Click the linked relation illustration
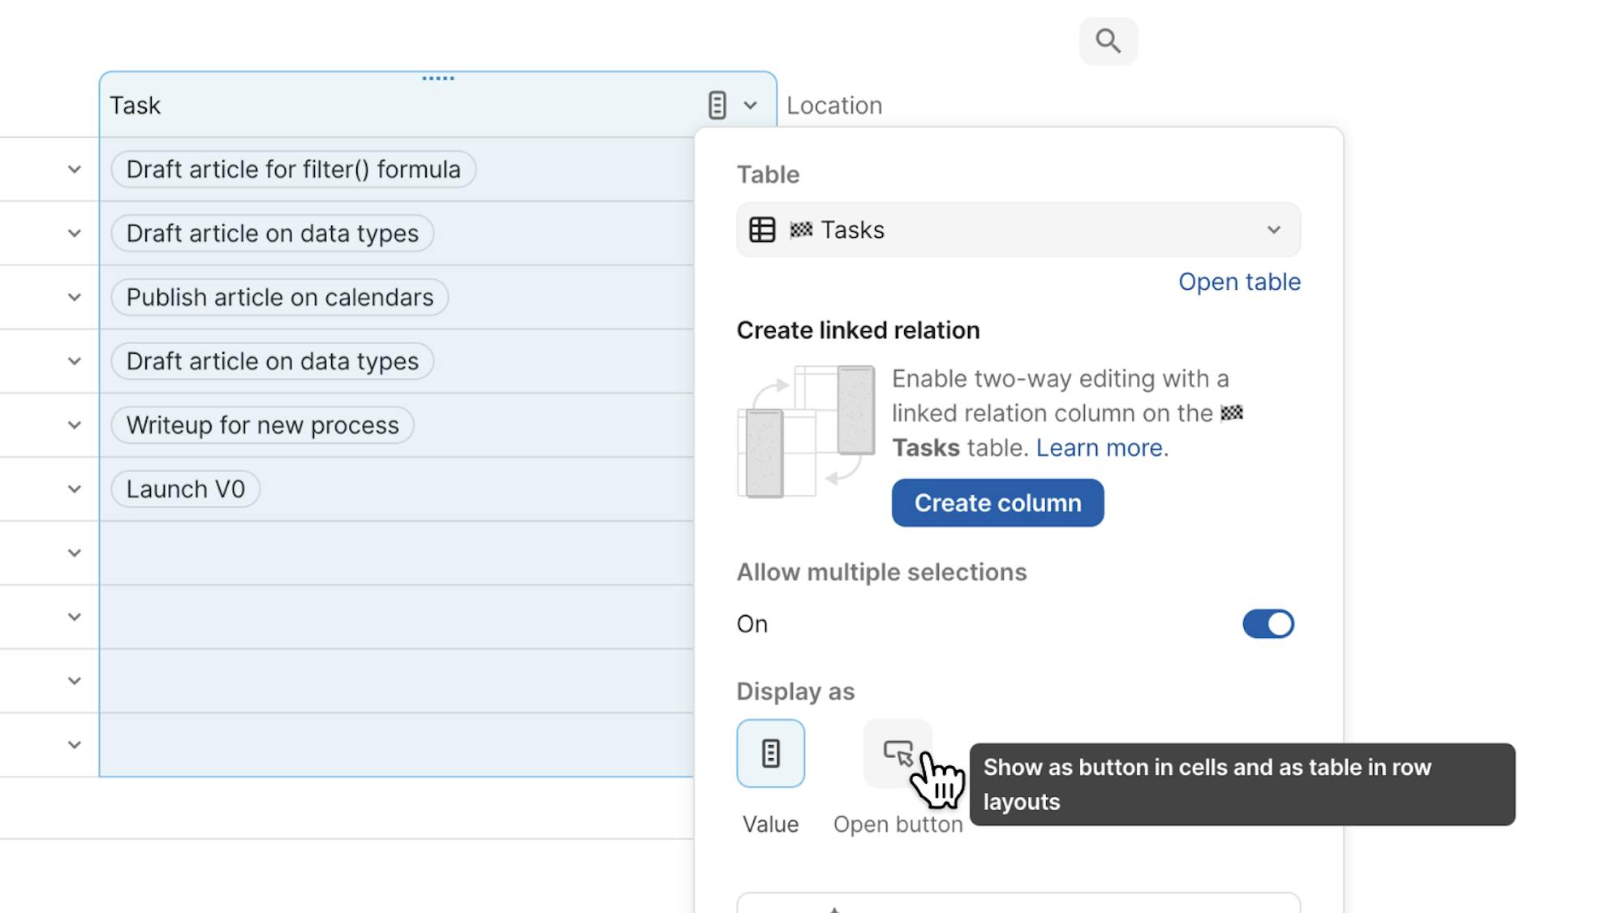The image size is (1623, 913). tap(806, 431)
